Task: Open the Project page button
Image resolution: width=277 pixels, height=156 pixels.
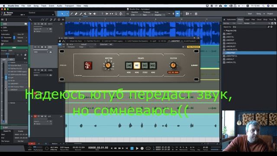Action: (270, 13)
